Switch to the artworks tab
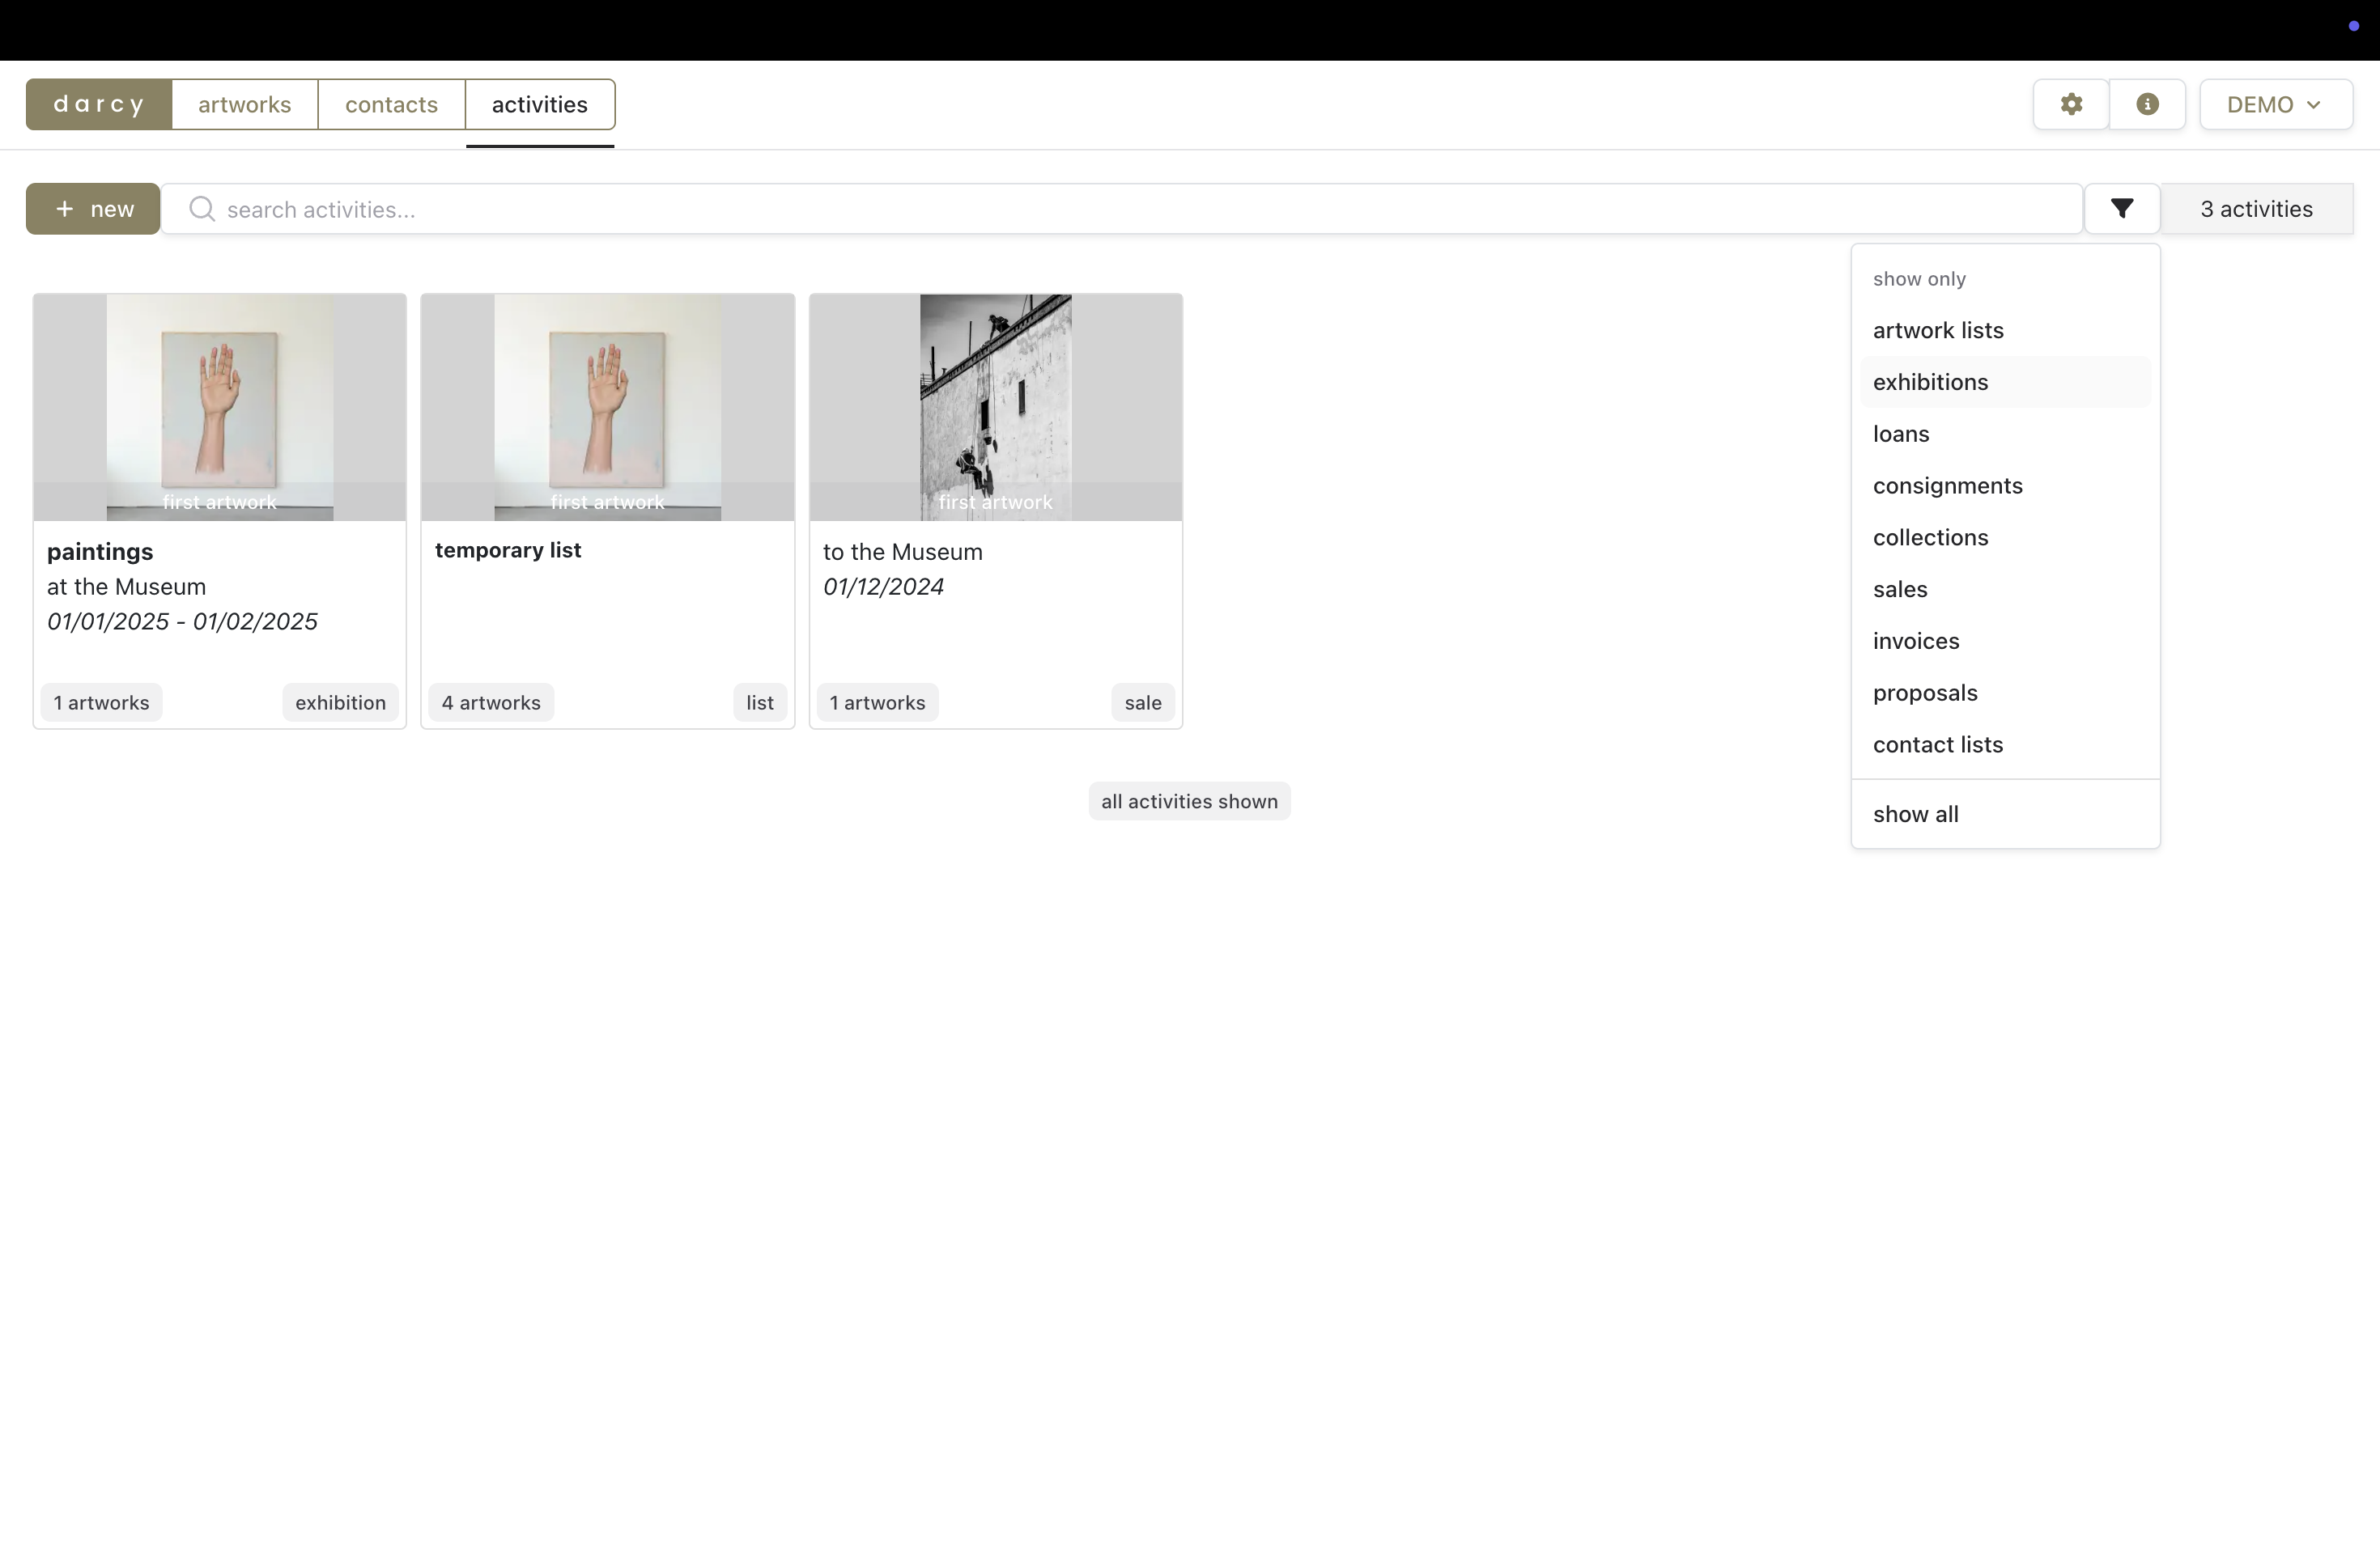This screenshot has height=1547, width=2380. [x=244, y=105]
